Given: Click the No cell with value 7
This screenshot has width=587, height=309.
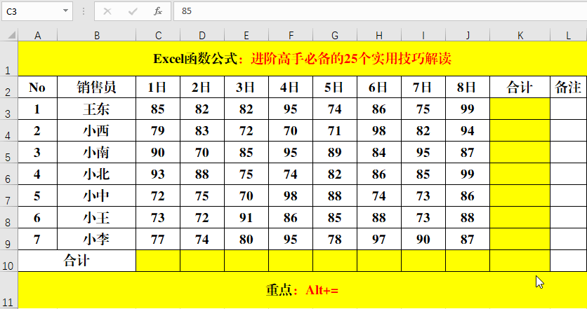Looking at the screenshot, I should coord(37,239).
